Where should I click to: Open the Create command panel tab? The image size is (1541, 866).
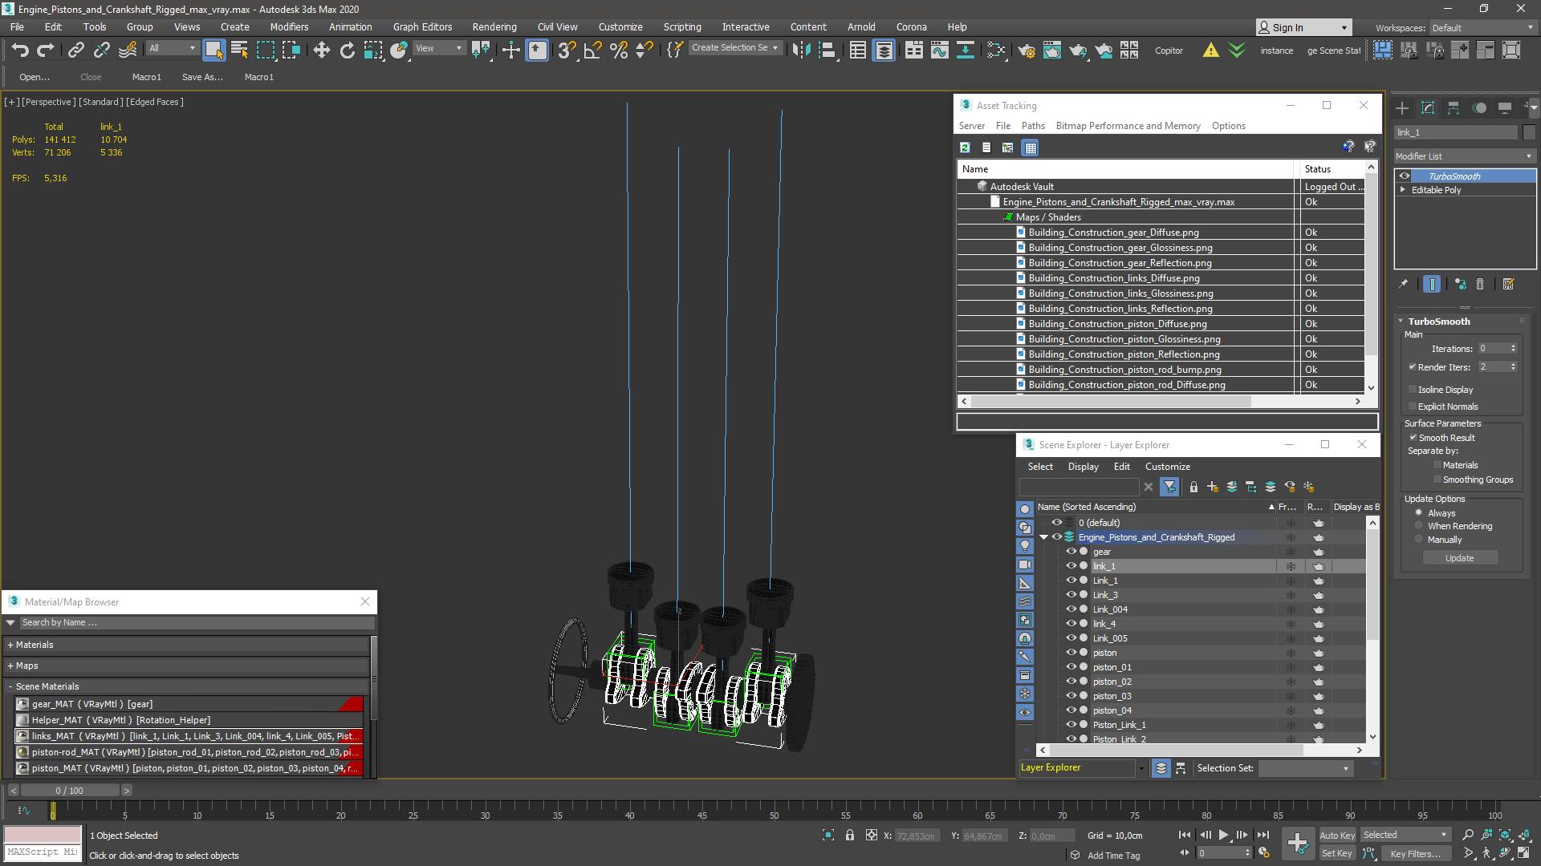(1402, 107)
